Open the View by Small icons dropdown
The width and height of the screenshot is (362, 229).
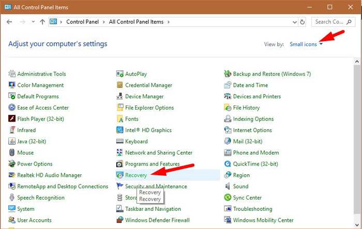[x=306, y=44]
